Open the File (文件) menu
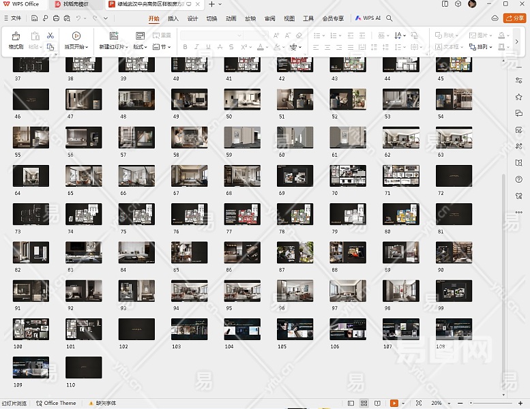The height and width of the screenshot is (409, 530). 12,18
